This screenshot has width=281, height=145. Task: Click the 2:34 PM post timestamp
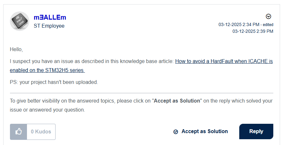click(239, 24)
